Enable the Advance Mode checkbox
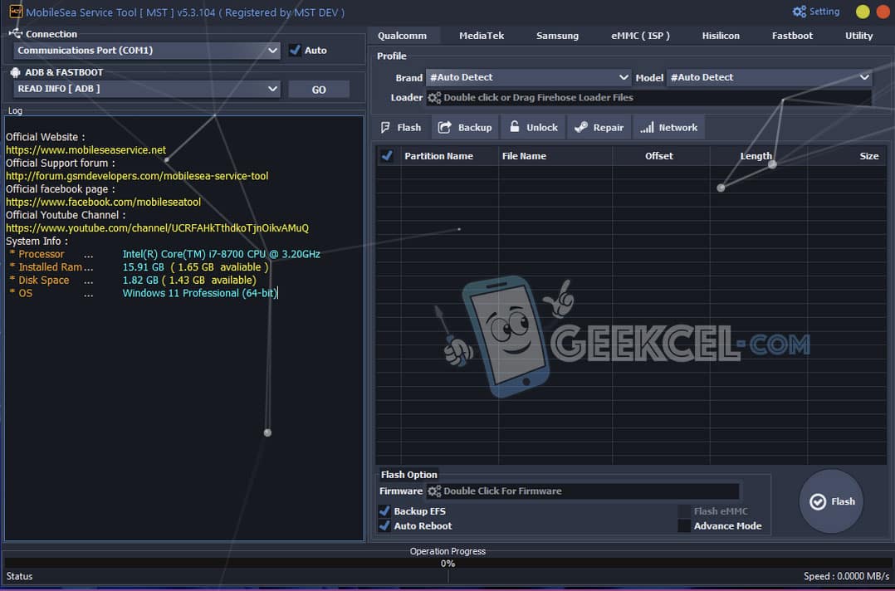The height and width of the screenshot is (591, 895). pos(684,526)
